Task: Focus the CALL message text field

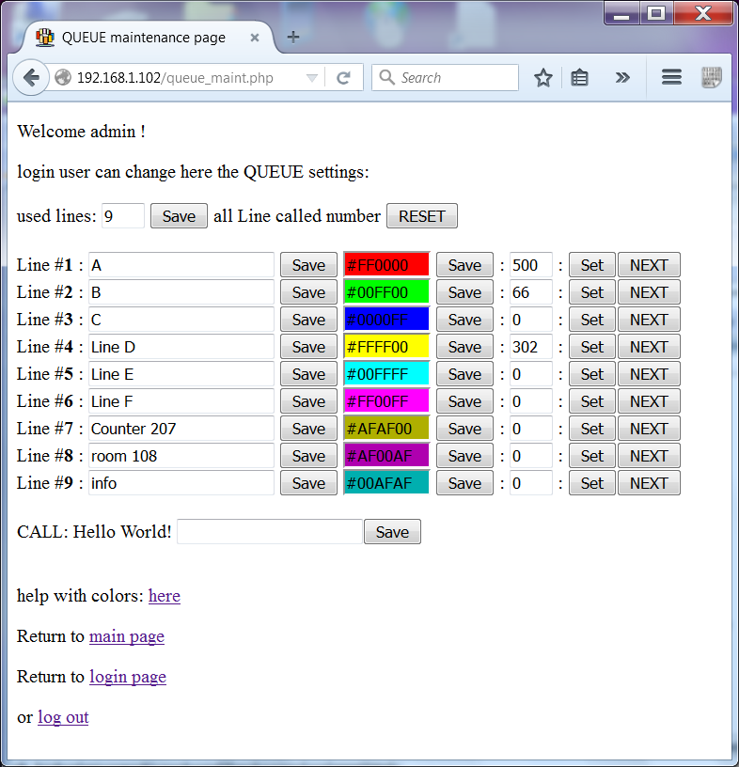Action: 269,532
